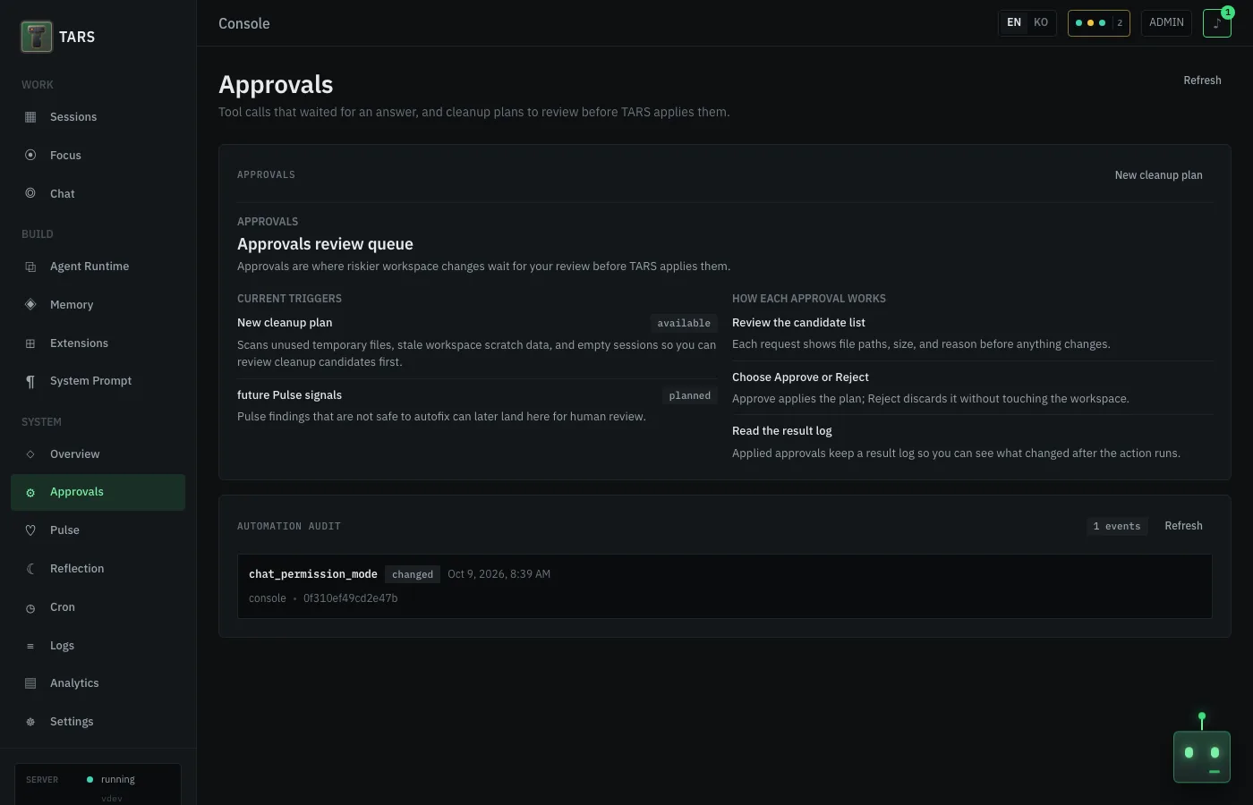Viewport: 1253px width, 805px height.
Task: Refresh the Automation Audit panel
Action: pyautogui.click(x=1183, y=526)
